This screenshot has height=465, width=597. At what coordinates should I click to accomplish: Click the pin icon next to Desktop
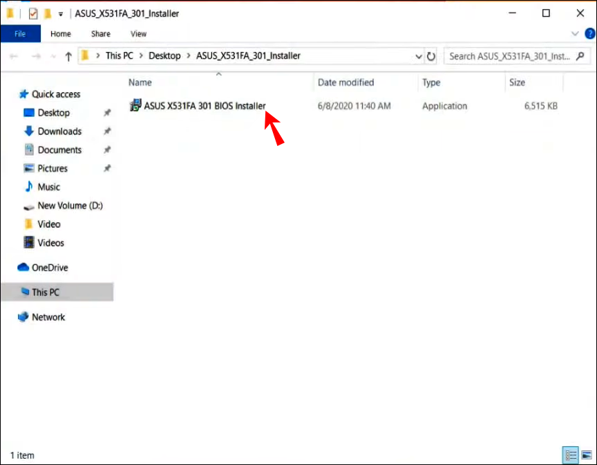click(107, 113)
